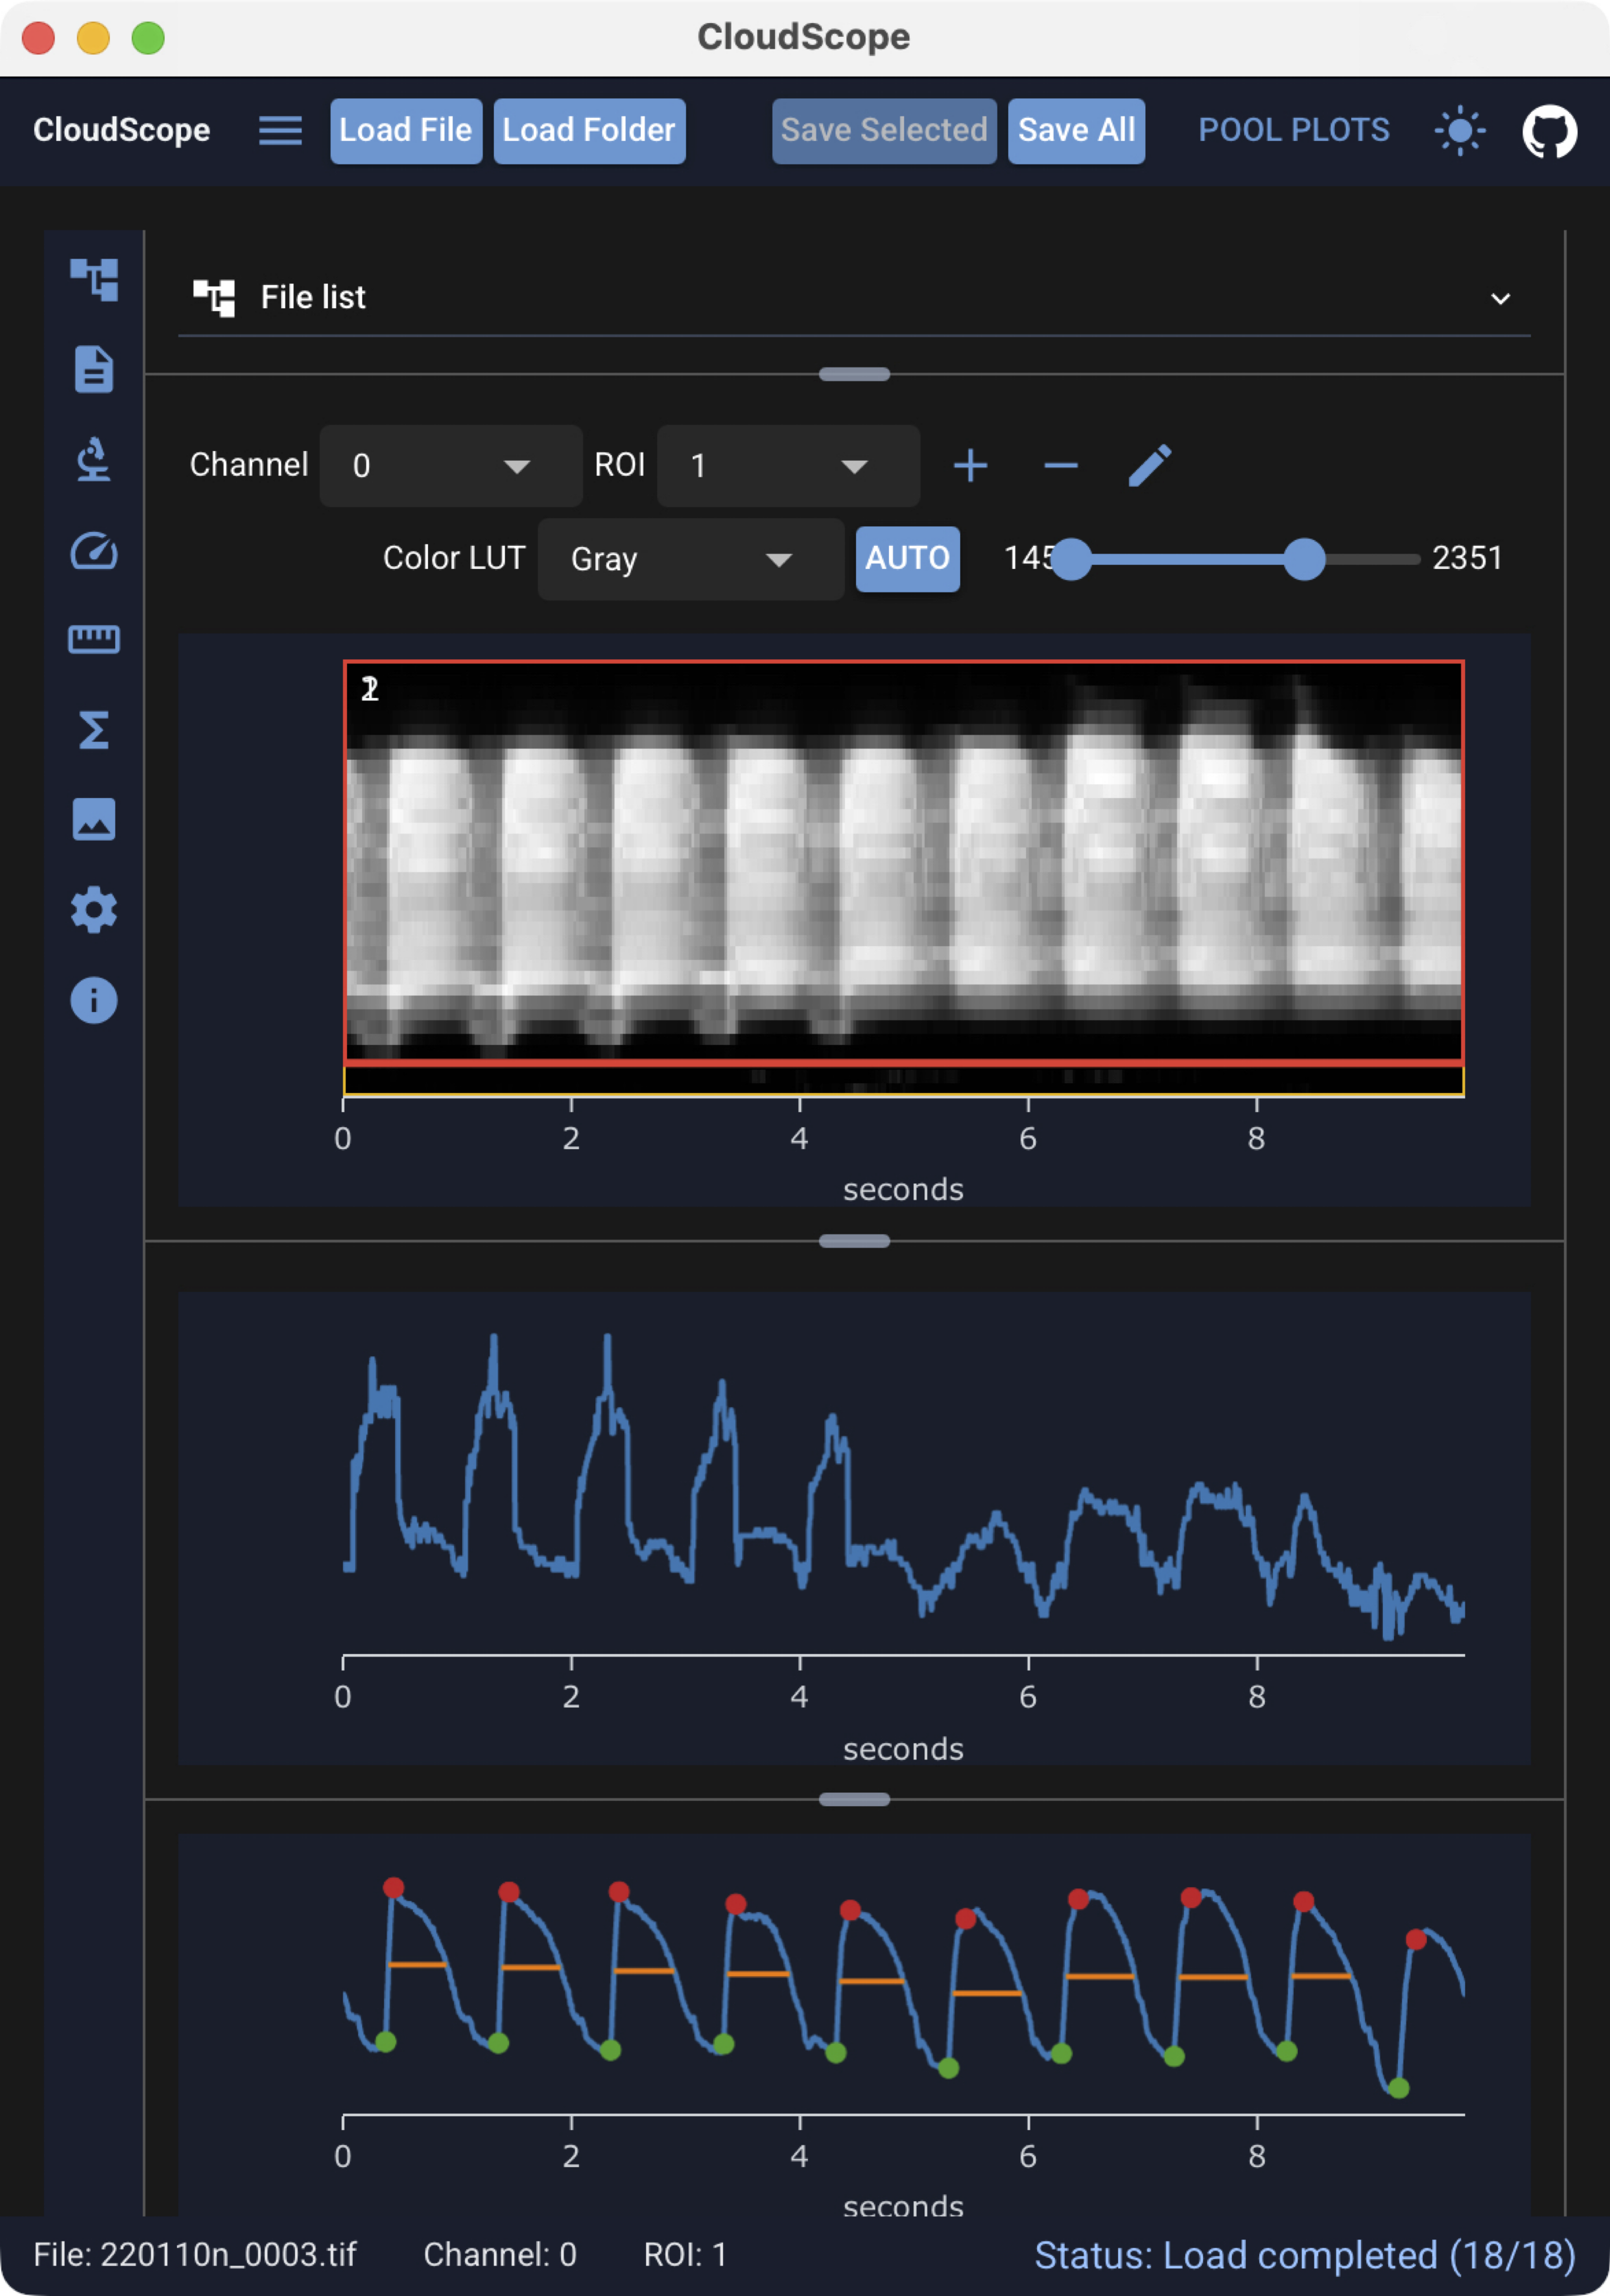The width and height of the screenshot is (1610, 2296).
Task: Click the Load File button
Action: tap(406, 131)
